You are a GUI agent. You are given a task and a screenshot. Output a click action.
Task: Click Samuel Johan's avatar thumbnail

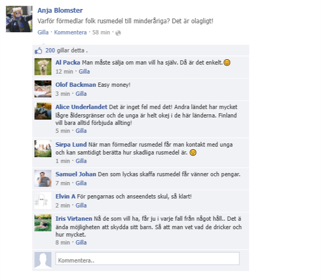tap(43, 178)
